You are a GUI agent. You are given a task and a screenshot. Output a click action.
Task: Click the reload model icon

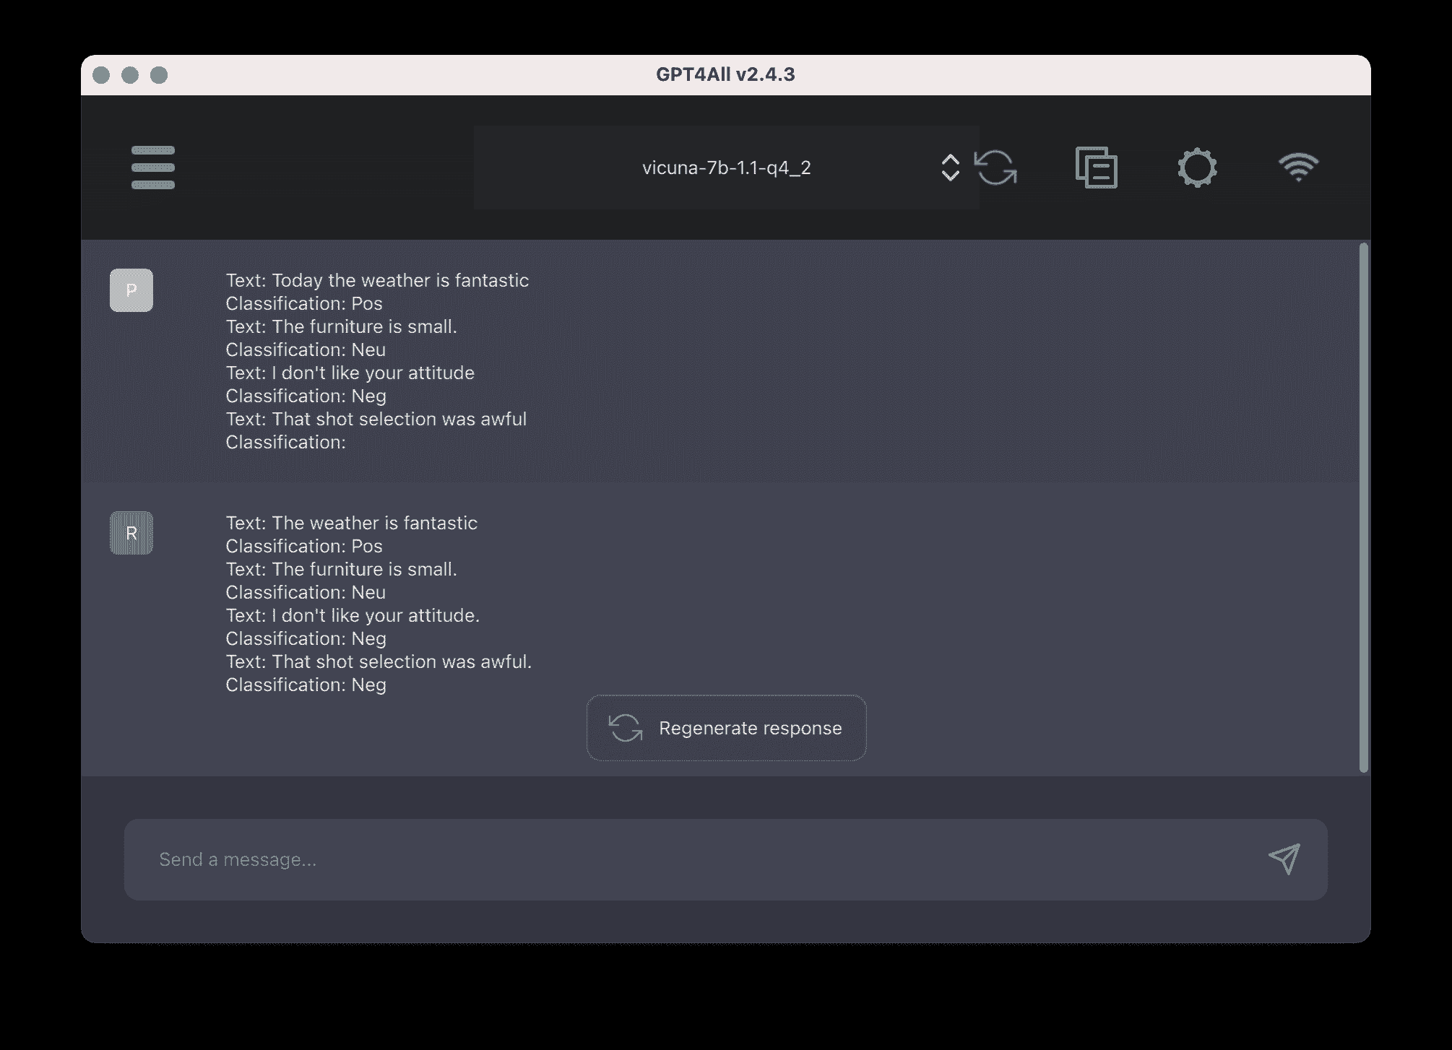point(995,168)
